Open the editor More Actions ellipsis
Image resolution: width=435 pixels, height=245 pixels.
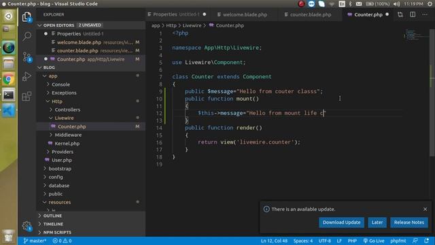pyautogui.click(x=425, y=14)
